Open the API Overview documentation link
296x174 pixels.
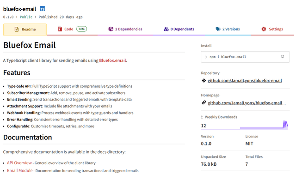[x=19, y=163]
